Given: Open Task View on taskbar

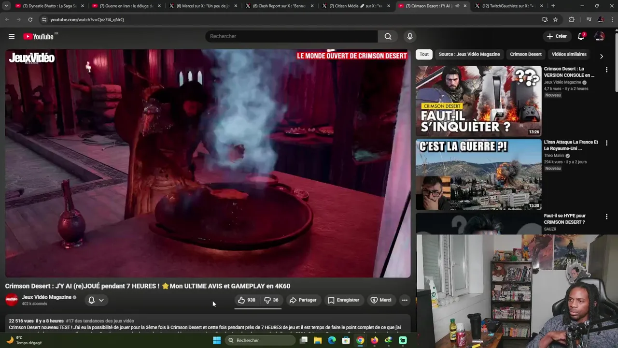Looking at the screenshot, I should 304,340.
